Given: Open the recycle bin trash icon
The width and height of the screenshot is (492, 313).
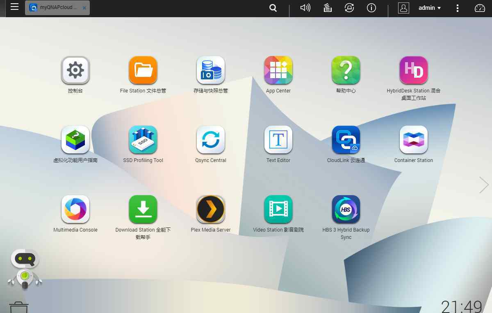Looking at the screenshot, I should click(x=19, y=308).
